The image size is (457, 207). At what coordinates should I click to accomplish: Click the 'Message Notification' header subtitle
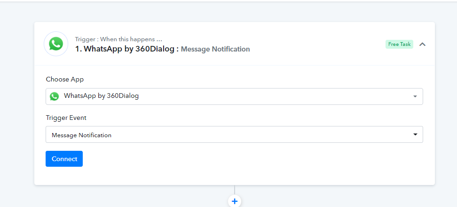tap(215, 49)
